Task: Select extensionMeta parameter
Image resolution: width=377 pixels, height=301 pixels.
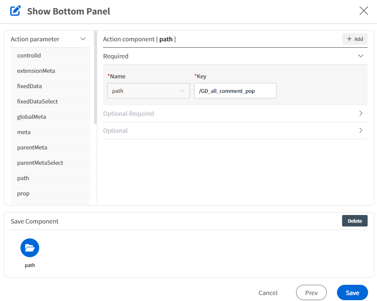Action: point(50,71)
